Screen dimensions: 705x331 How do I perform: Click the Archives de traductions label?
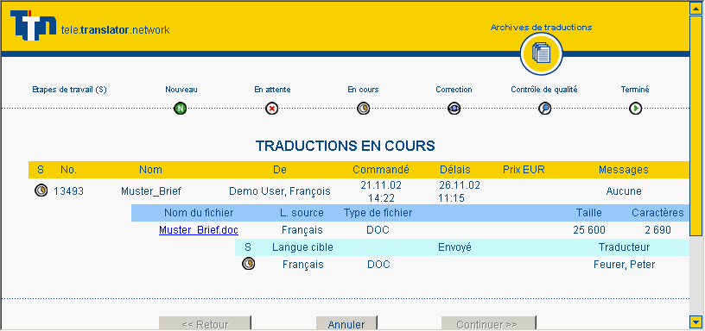(x=541, y=28)
